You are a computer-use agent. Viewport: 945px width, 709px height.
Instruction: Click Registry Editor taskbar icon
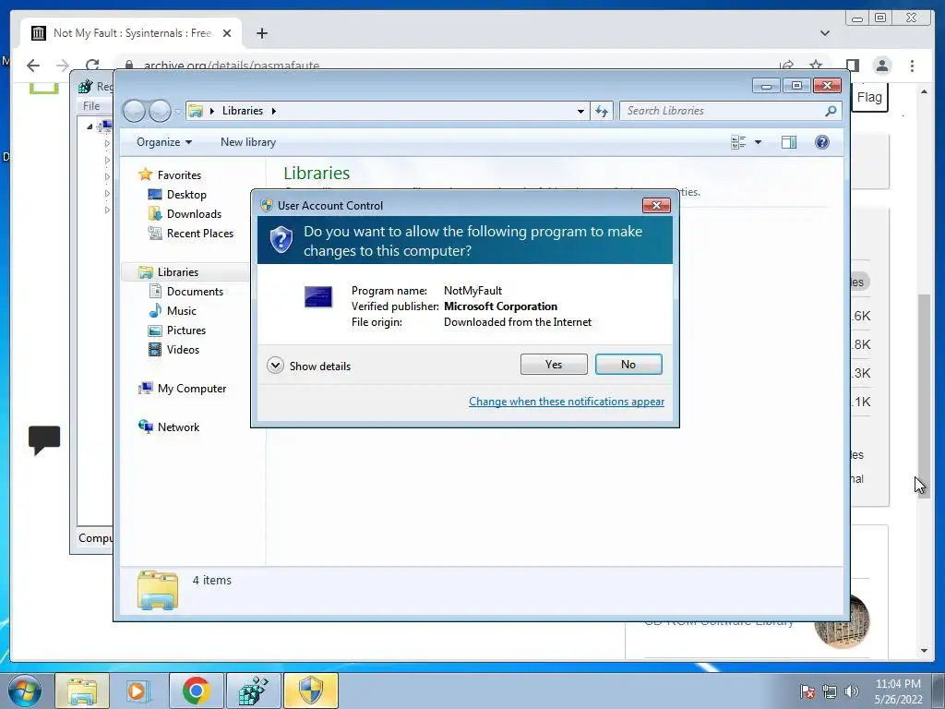253,691
